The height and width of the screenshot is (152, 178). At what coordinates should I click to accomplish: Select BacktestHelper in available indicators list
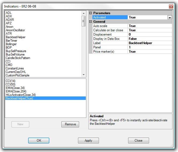[x=16, y=37]
